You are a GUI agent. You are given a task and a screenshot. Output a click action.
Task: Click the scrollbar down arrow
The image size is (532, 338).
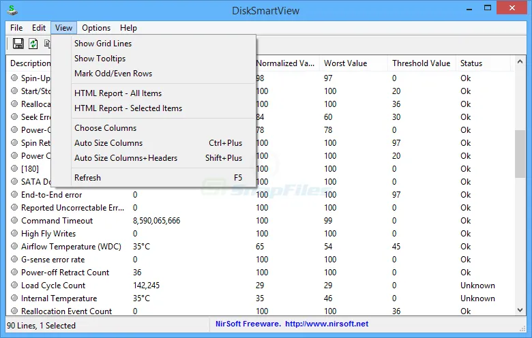pos(520,310)
